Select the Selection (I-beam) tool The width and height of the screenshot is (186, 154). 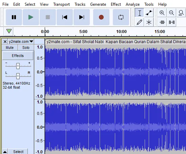(x=140, y=13)
